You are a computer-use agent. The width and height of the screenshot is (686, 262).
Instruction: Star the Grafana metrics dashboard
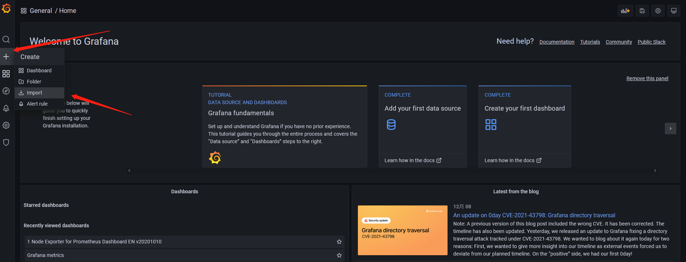click(x=339, y=255)
